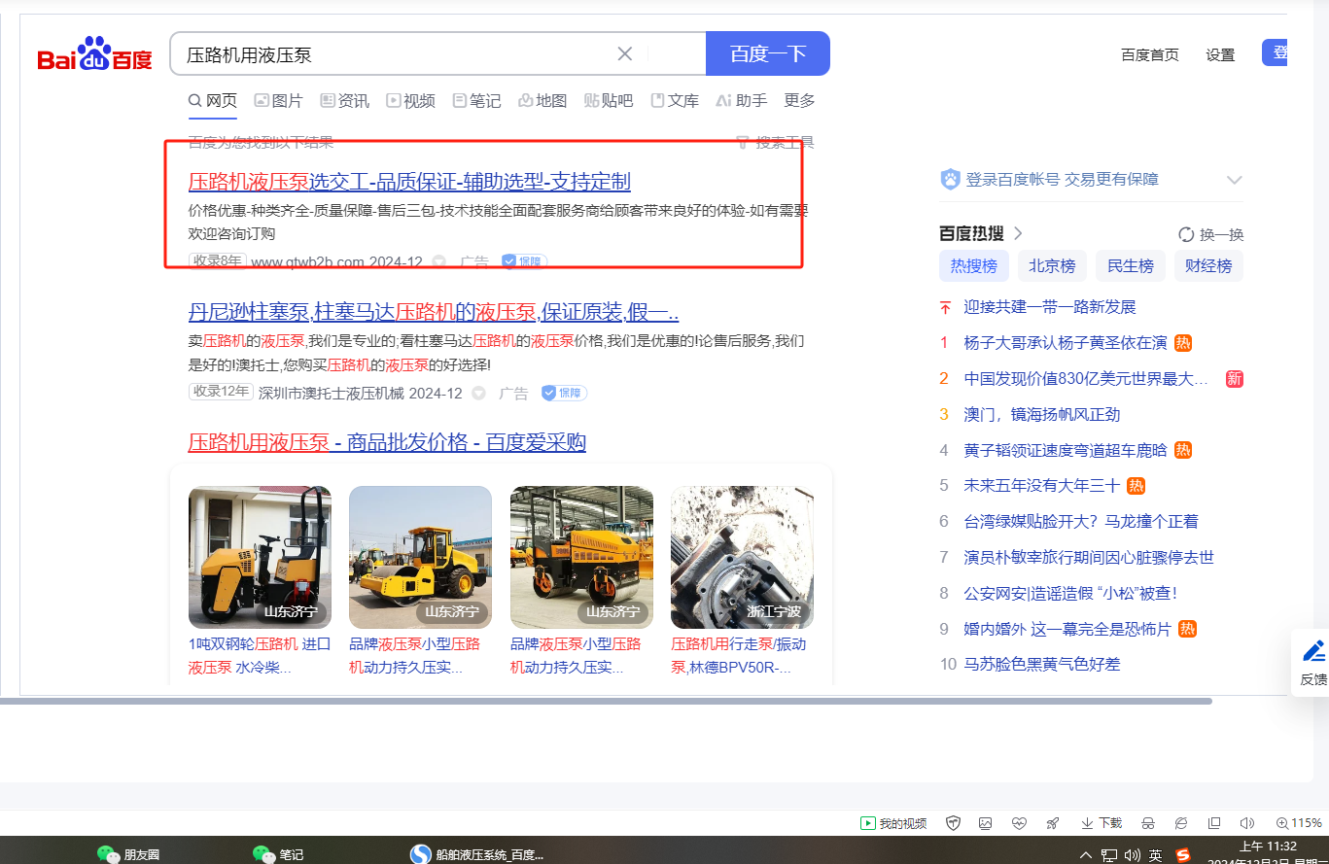Open the 贴吧 search tab
1329x864 pixels.
click(x=609, y=100)
